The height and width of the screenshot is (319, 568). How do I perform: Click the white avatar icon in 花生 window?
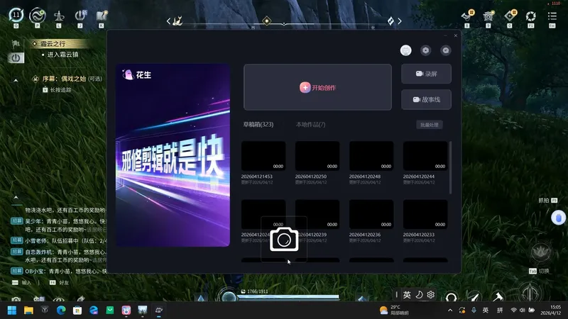[405, 50]
